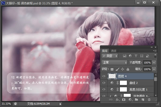Image resolution: width=161 pixels, height=107 pixels.
Task: Delete layer with the trash icon
Action: 149,100
